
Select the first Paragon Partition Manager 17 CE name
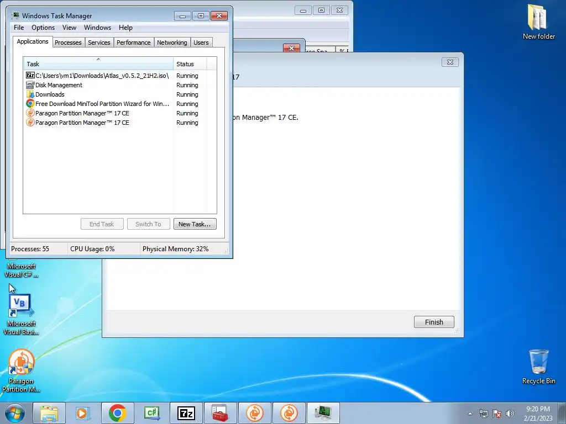click(82, 113)
